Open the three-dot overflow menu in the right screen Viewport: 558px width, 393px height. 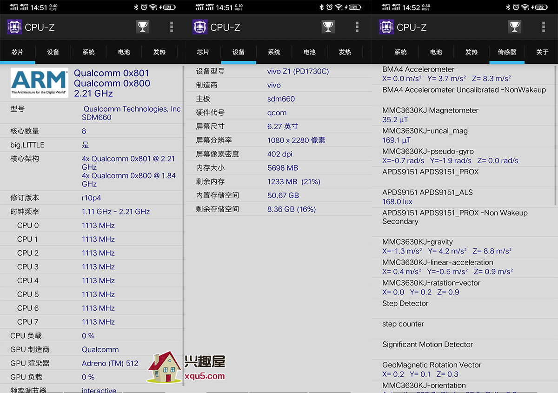tap(543, 27)
